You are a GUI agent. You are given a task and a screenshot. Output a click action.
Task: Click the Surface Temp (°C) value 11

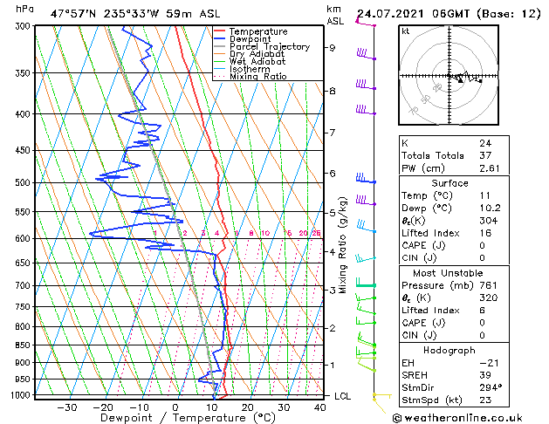click(x=485, y=195)
